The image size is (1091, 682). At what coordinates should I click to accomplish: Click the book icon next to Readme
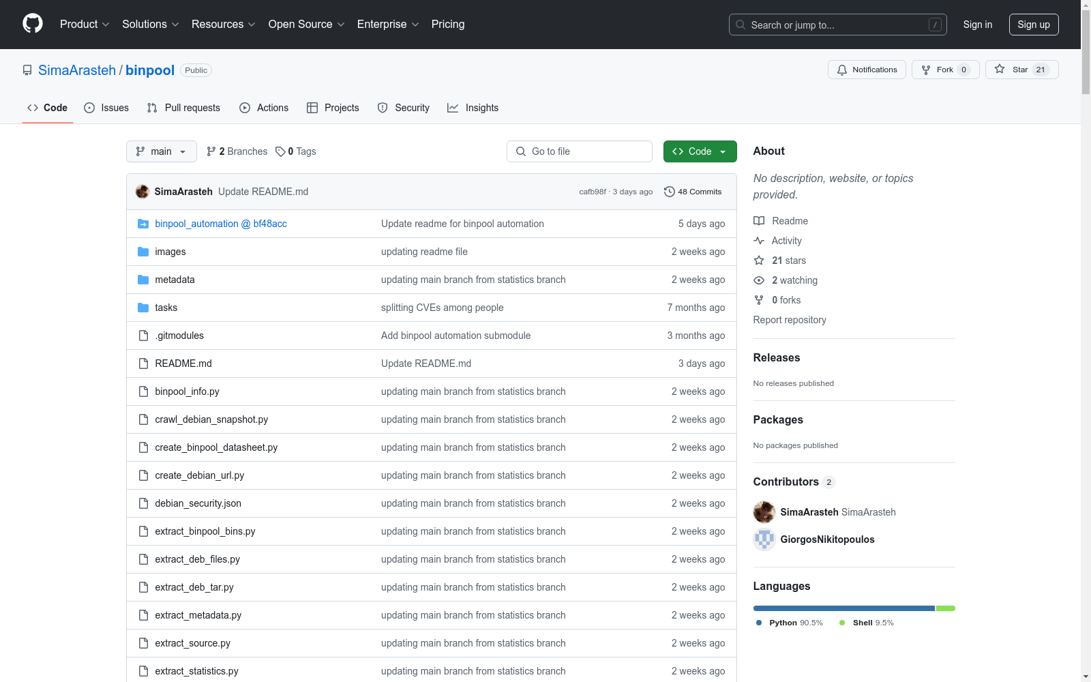[x=759, y=221]
